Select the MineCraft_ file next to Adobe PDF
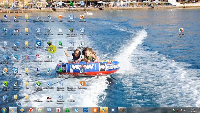200x113 pixels. (x=49, y=58)
